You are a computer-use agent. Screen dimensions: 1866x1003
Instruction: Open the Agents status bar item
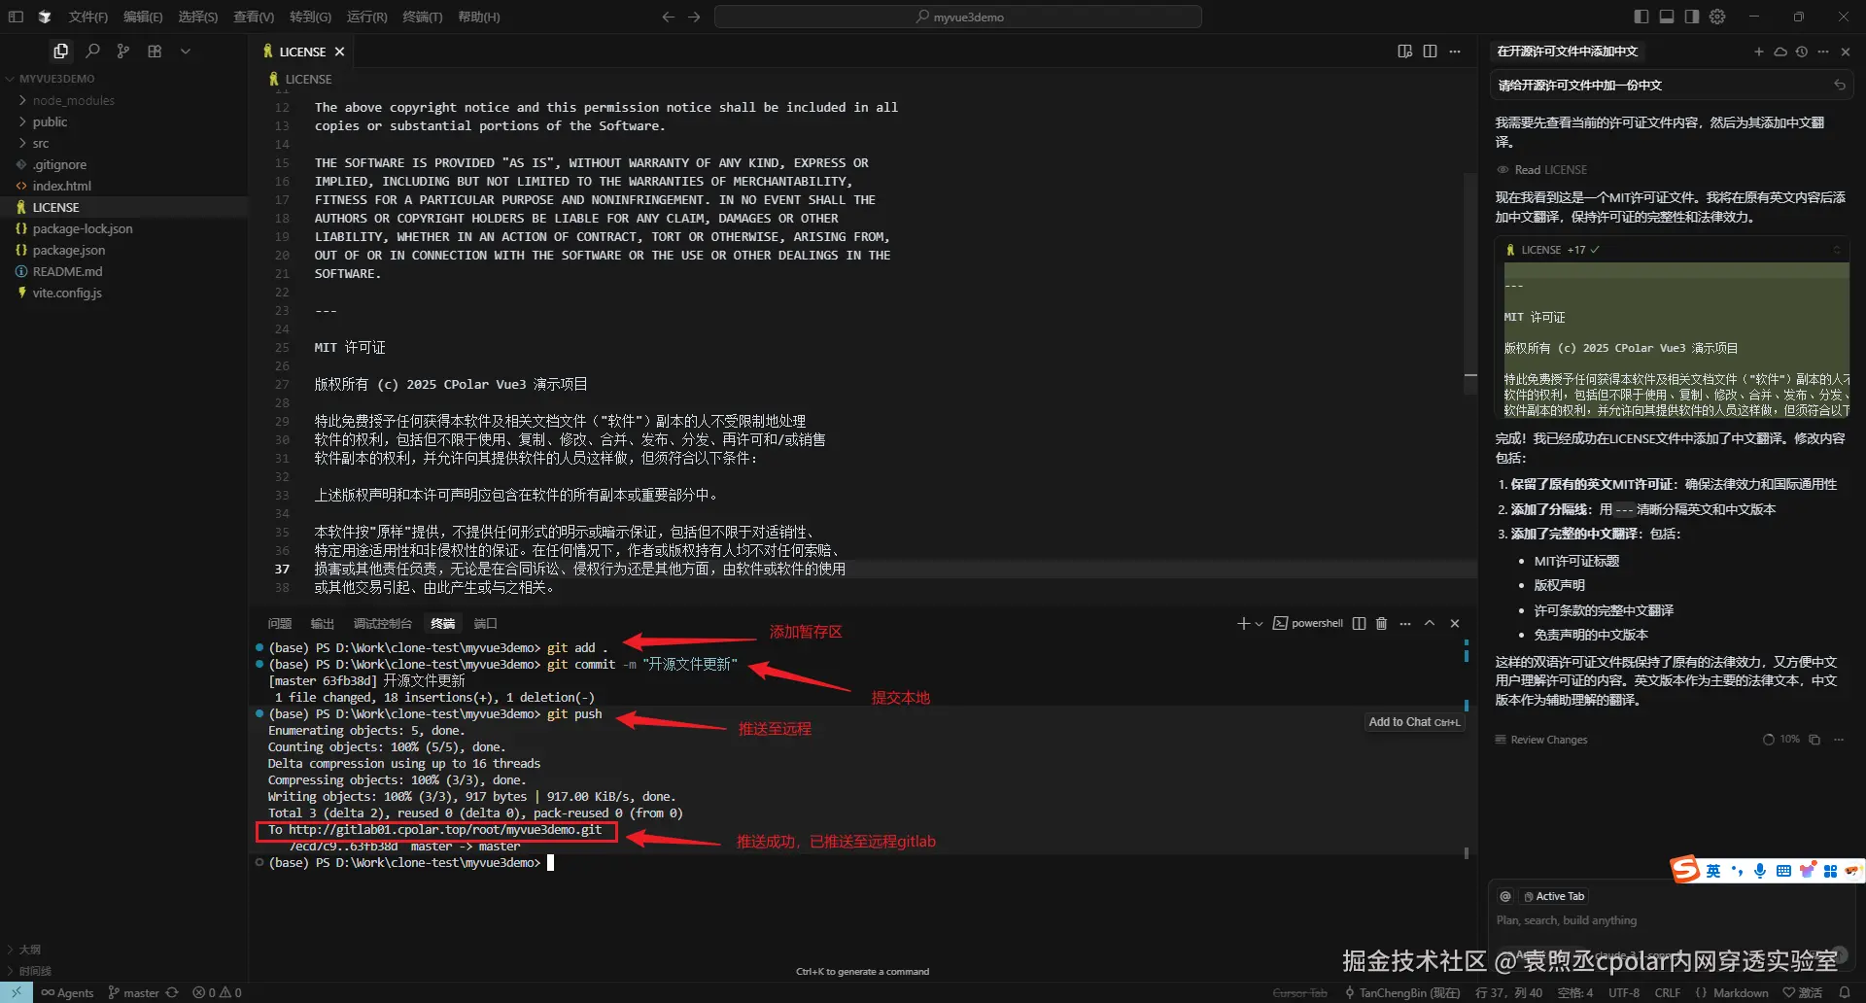click(67, 992)
